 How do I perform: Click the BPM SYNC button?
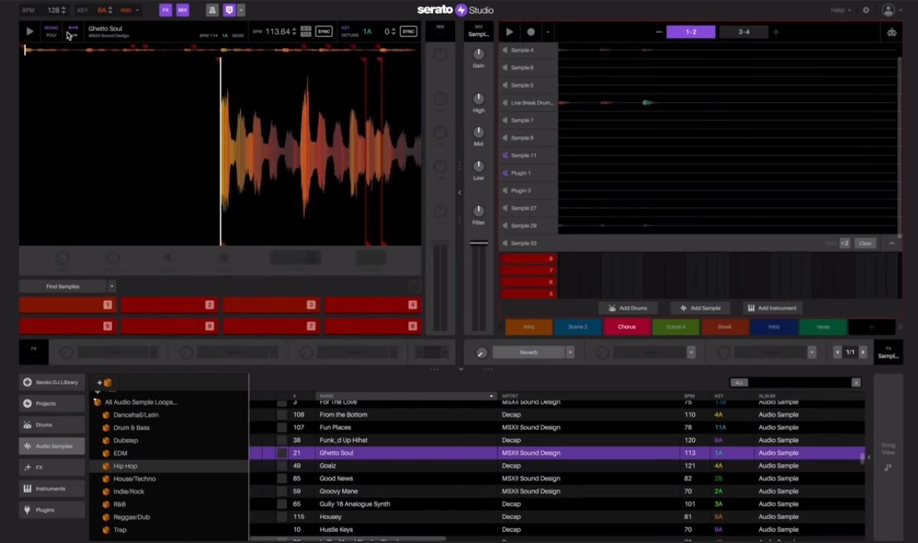pos(324,31)
